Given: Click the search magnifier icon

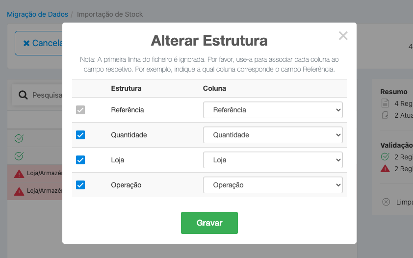Looking at the screenshot, I should tap(23, 95).
